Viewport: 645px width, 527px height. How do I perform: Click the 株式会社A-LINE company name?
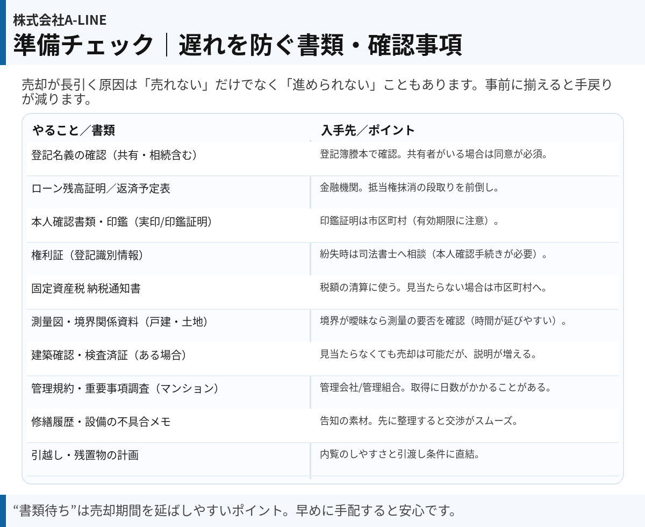coord(60,20)
